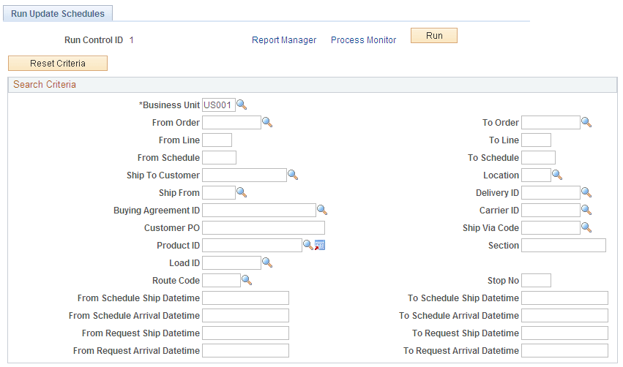Click the Reset Criteria button
This screenshot has width=623, height=367.
58,63
